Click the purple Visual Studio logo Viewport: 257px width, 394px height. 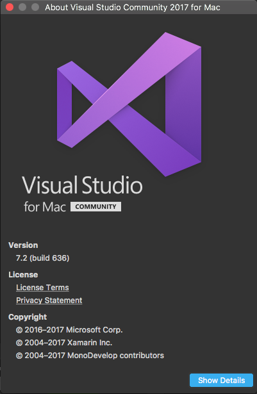tap(129, 104)
